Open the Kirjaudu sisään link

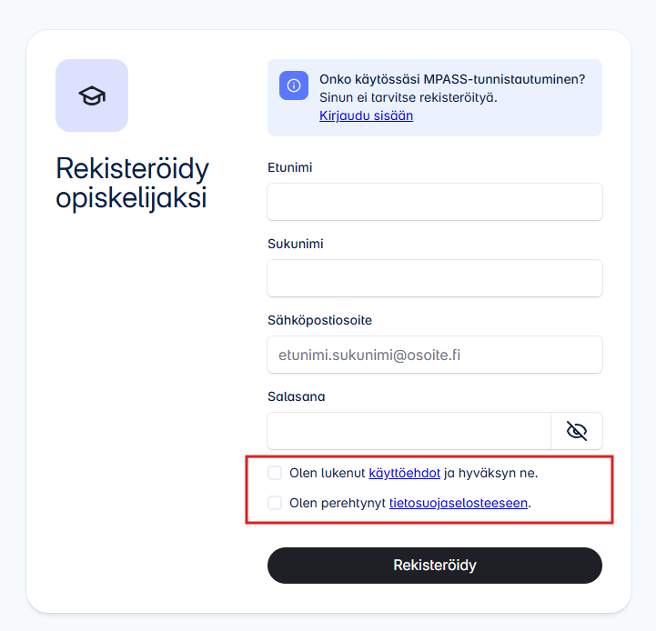(366, 115)
